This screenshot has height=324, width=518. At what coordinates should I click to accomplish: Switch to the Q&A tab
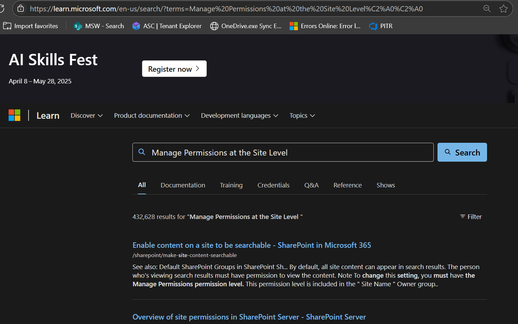(x=311, y=185)
